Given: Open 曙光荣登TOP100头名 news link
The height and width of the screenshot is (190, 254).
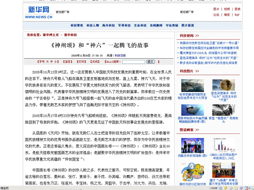Looking at the screenshot, I should pos(208,53).
